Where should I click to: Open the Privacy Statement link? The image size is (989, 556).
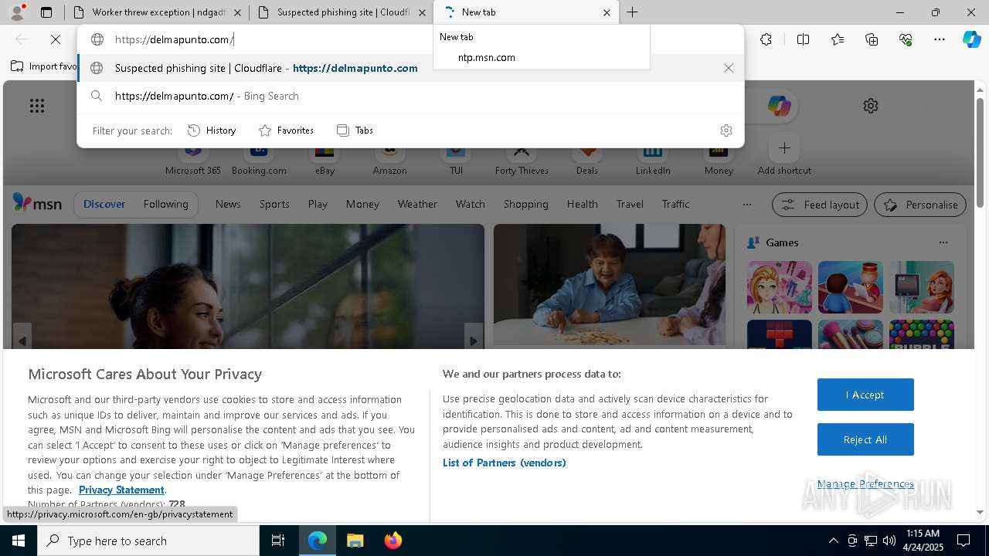click(x=121, y=490)
